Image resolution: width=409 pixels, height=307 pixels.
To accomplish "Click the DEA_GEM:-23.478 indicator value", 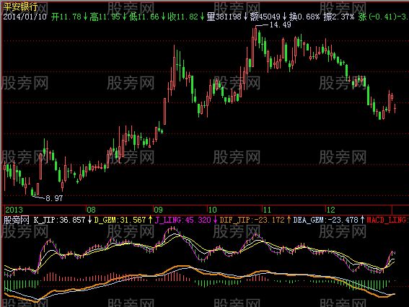I will (326, 220).
